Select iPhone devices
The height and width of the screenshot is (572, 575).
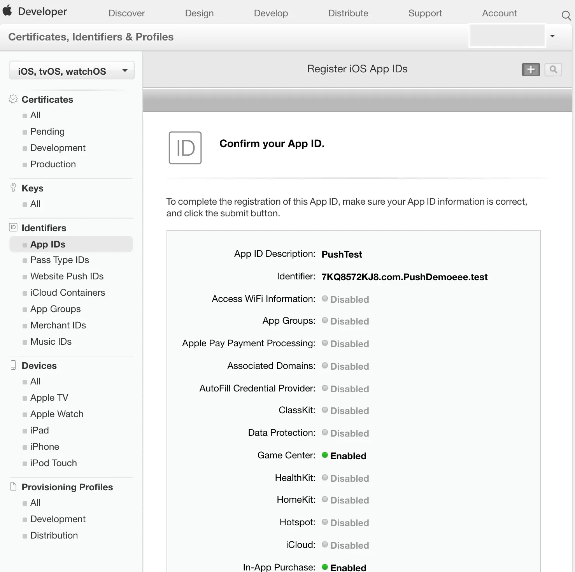(45, 447)
